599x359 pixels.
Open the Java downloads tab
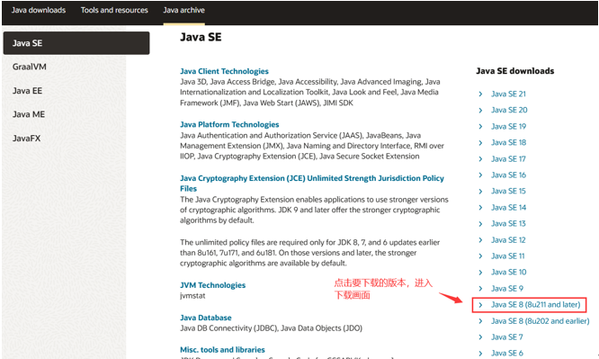[x=38, y=10]
